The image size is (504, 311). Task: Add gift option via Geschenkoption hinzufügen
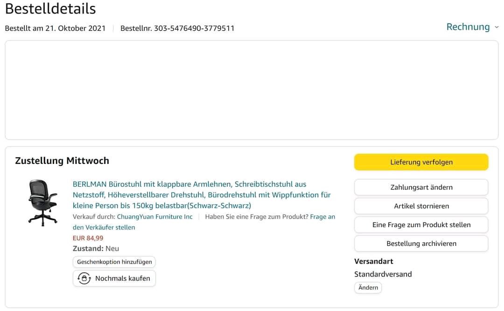click(114, 262)
